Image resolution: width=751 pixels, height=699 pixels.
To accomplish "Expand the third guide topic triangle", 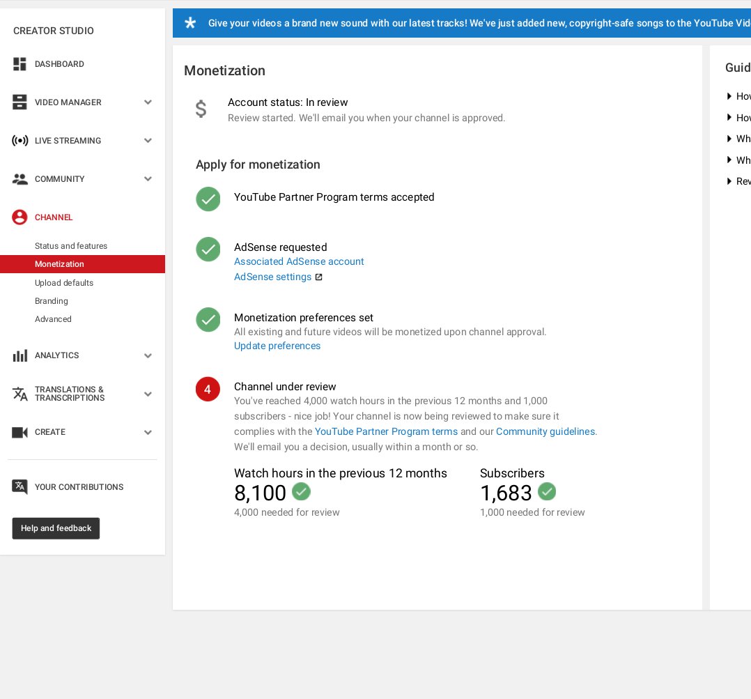I will point(729,139).
